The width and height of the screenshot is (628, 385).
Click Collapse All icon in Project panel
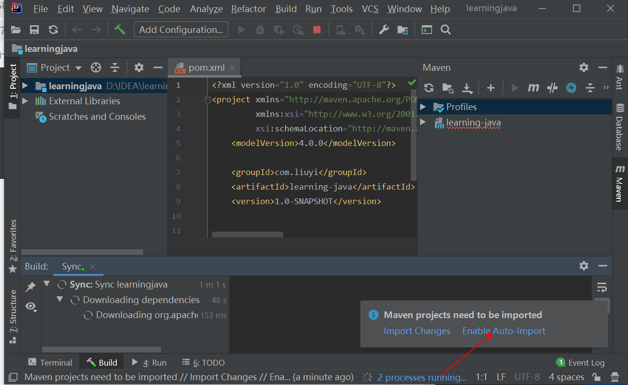click(x=114, y=67)
